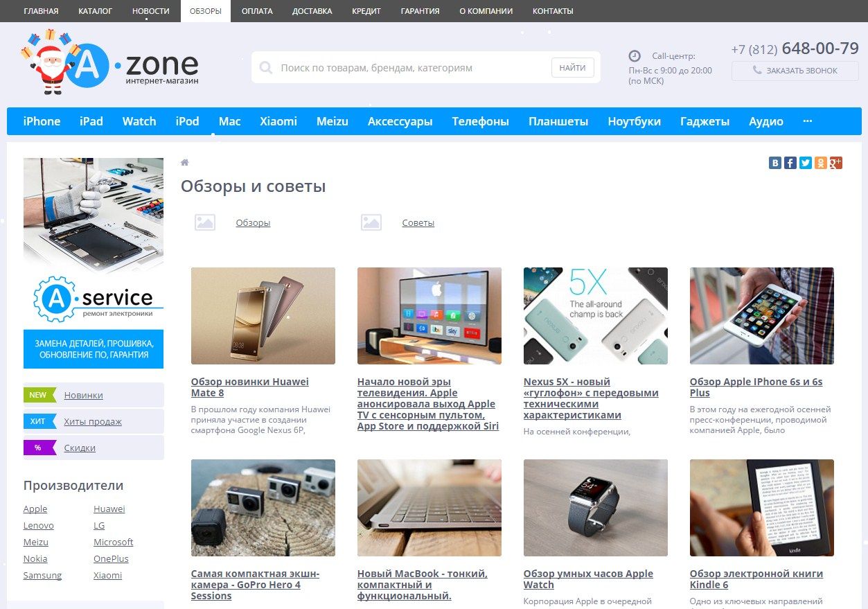
Task: Share page via Facebook icon
Action: (x=790, y=163)
